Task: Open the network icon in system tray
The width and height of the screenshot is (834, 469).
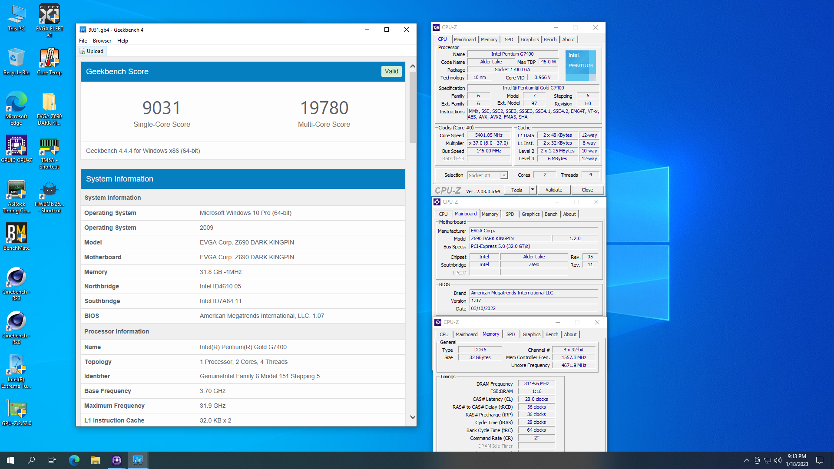Action: pos(768,460)
